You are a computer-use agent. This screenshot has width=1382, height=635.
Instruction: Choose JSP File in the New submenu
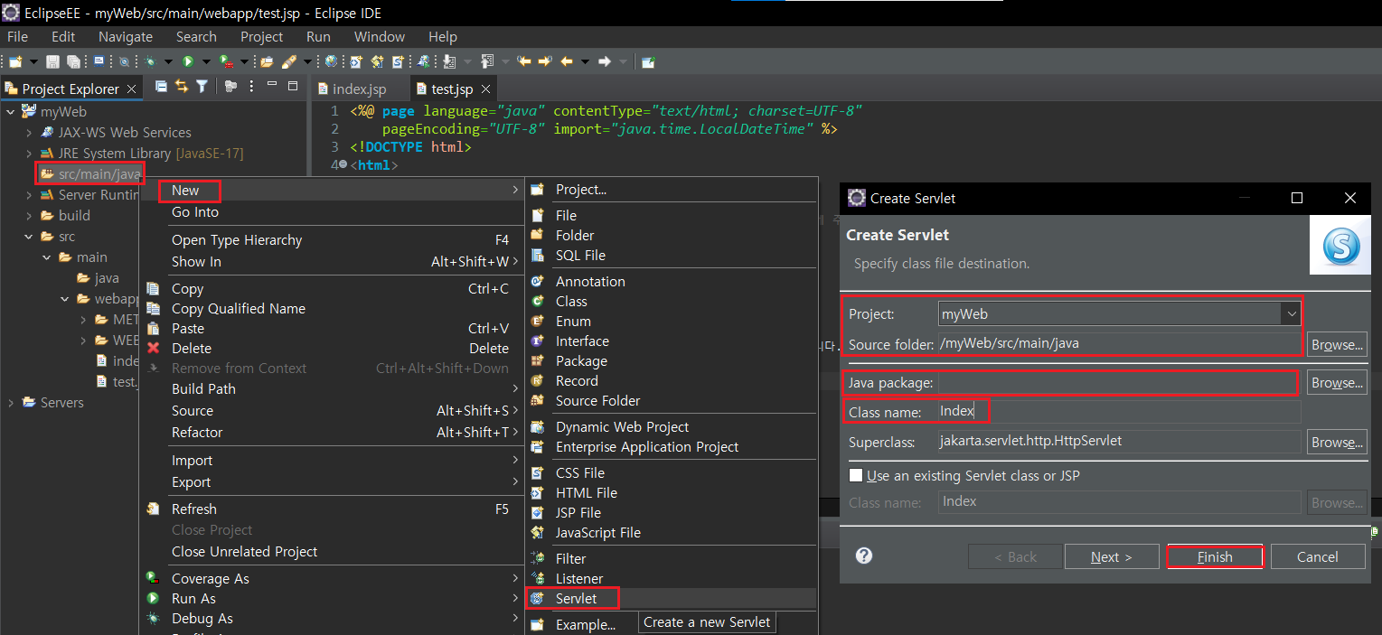point(578,513)
